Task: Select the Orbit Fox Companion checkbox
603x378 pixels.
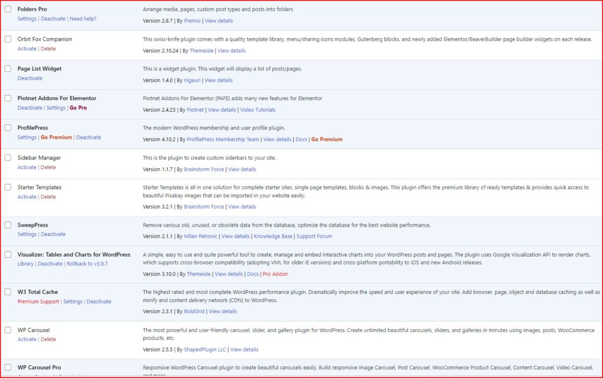Action: point(8,39)
